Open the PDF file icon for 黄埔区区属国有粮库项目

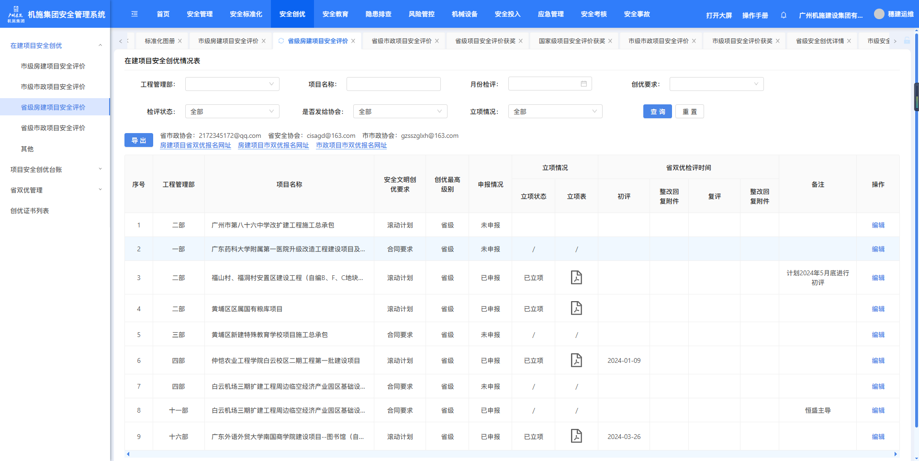point(576,308)
